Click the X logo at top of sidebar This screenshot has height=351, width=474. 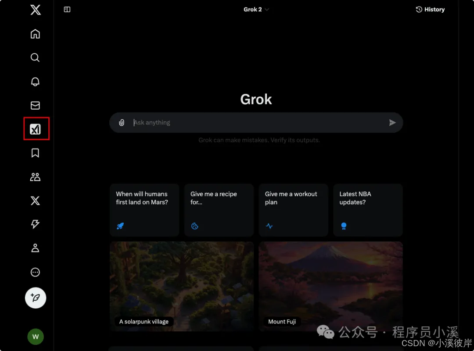pos(36,10)
